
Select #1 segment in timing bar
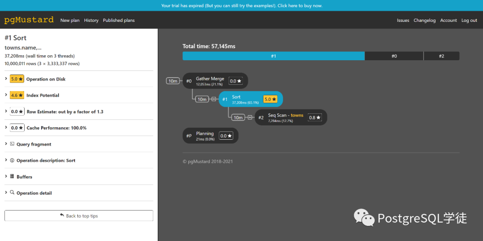[274, 56]
